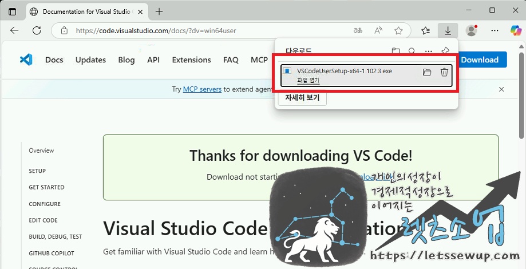Dismiss the MCP servers banner
This screenshot has width=526, height=269.
[501, 89]
